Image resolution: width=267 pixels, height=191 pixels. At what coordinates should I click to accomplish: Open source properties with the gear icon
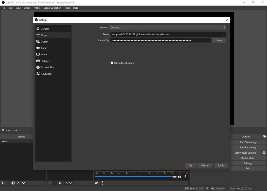coord(60,183)
